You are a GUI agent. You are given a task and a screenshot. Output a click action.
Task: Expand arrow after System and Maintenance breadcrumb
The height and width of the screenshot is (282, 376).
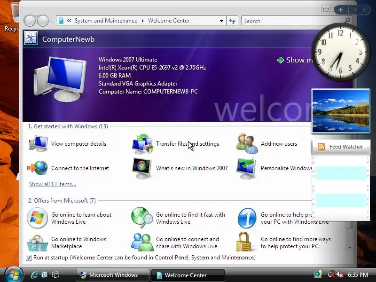[143, 21]
